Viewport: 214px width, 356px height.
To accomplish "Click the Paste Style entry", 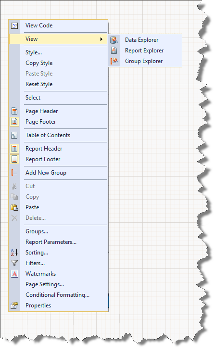I will click(39, 74).
